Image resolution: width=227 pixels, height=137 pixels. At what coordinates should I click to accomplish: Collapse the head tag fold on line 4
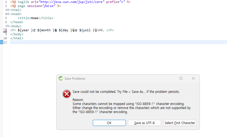[8, 14]
